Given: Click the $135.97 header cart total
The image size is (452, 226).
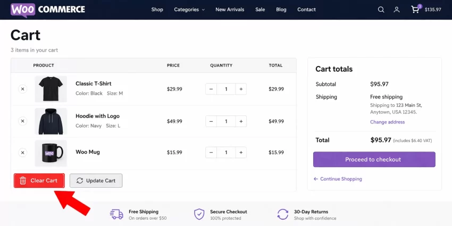Looking at the screenshot, I should [433, 10].
